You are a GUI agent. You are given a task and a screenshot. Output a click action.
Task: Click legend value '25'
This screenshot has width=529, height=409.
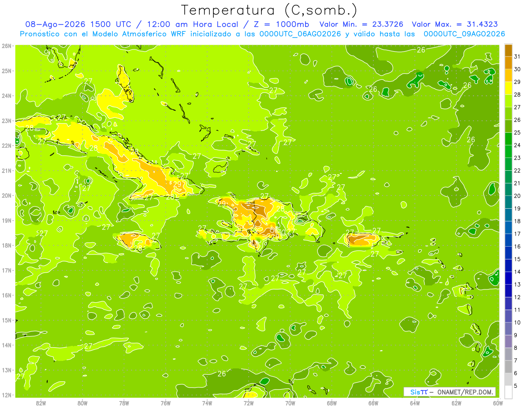[518, 132]
